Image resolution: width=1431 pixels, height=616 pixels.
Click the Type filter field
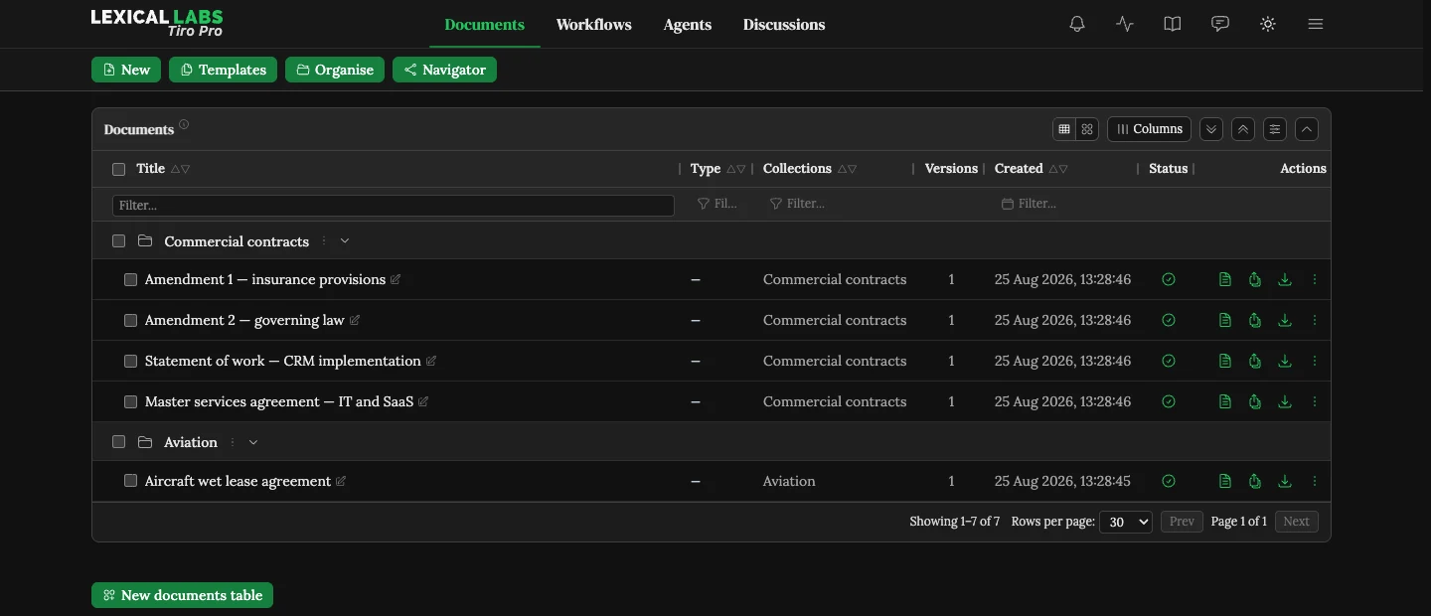tap(716, 204)
